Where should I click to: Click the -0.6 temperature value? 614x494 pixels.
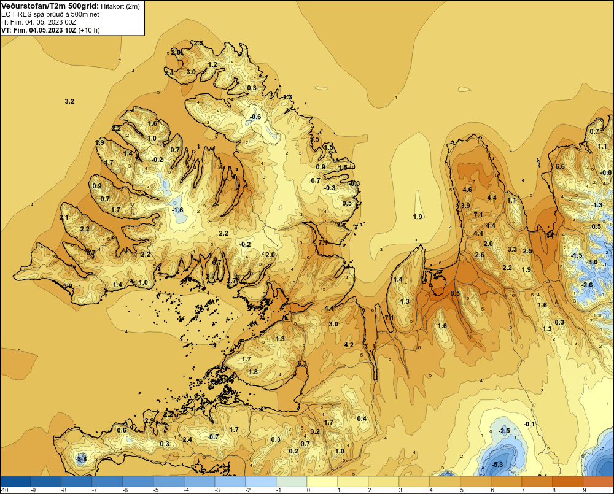coord(255,117)
